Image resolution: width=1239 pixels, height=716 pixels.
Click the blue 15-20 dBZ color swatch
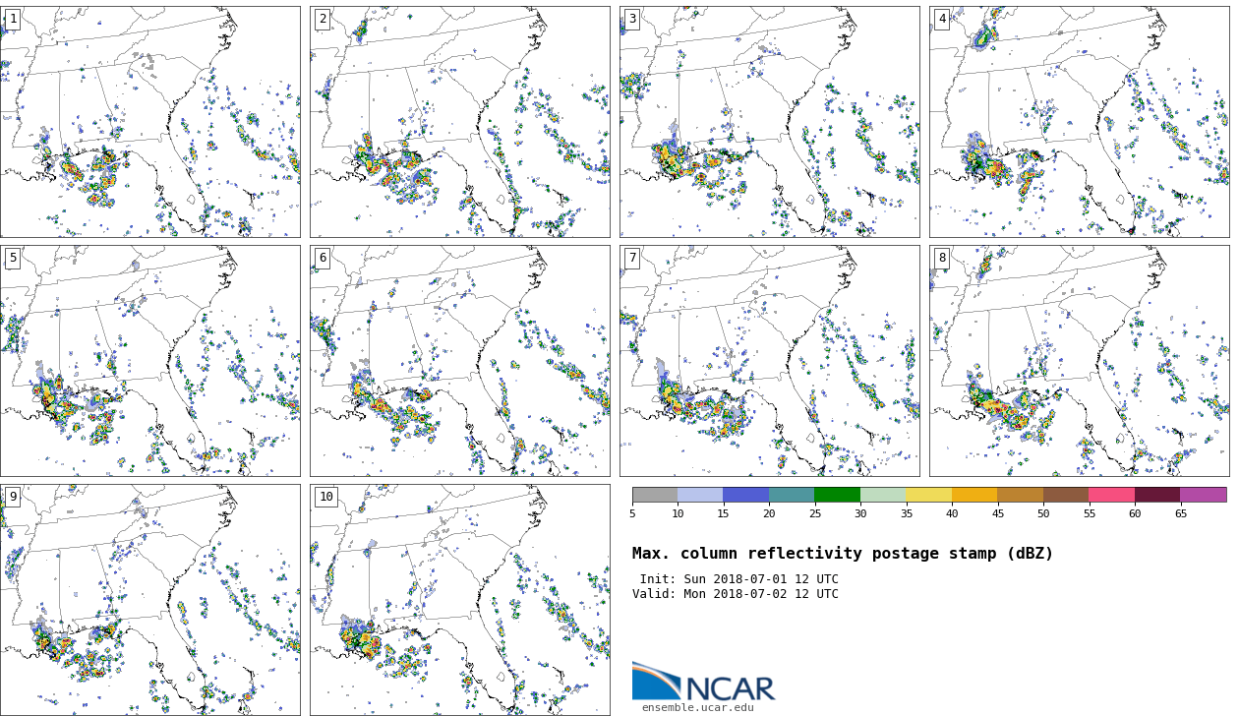(x=745, y=495)
